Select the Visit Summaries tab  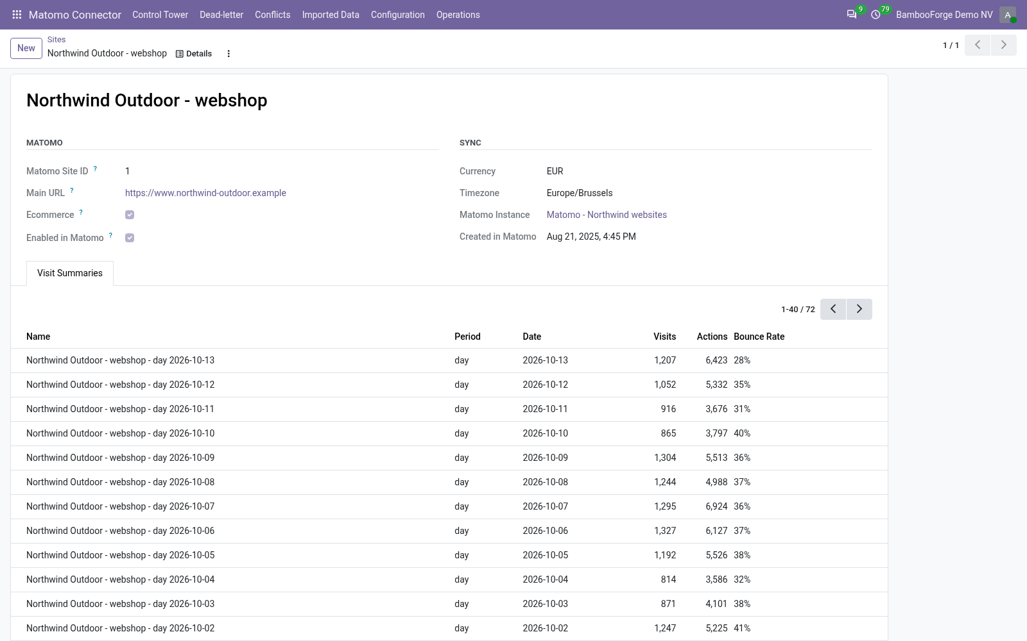pos(70,273)
